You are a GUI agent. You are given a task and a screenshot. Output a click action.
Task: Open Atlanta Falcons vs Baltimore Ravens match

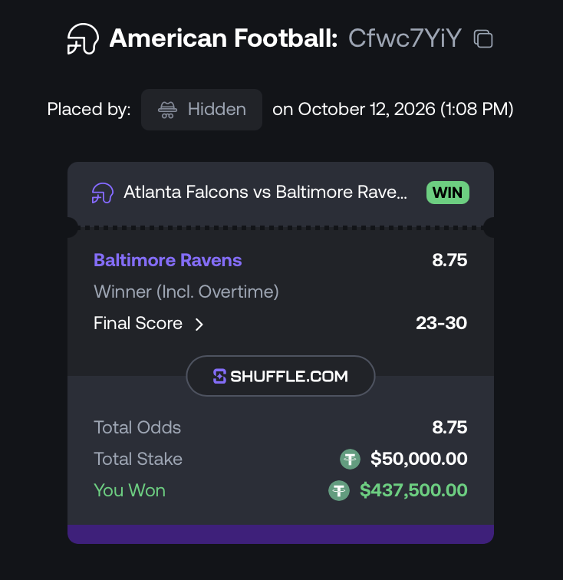coord(265,193)
